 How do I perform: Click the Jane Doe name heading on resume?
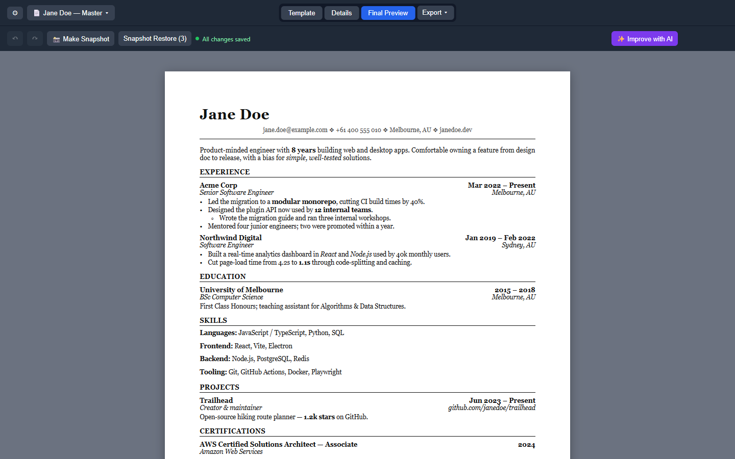(234, 114)
